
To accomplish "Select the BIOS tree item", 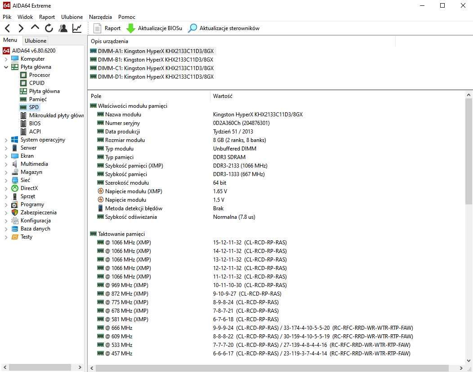I will (x=35, y=124).
